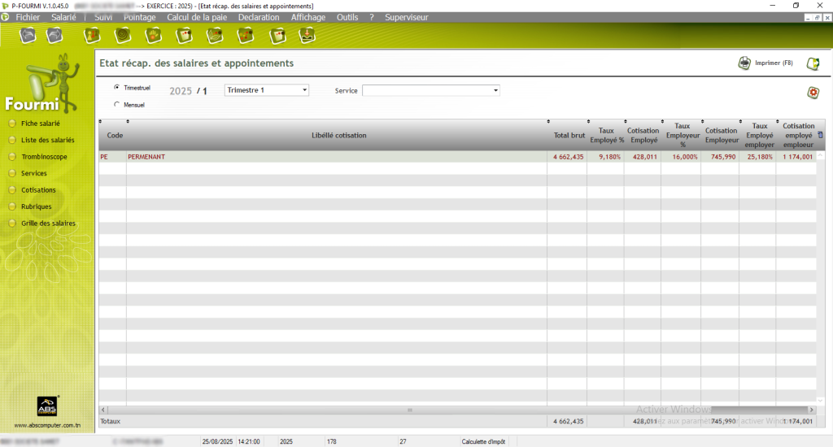Screen dimensions: 833x447
Task: Click the download arrow toolbar icon
Action: pyautogui.click(x=307, y=35)
